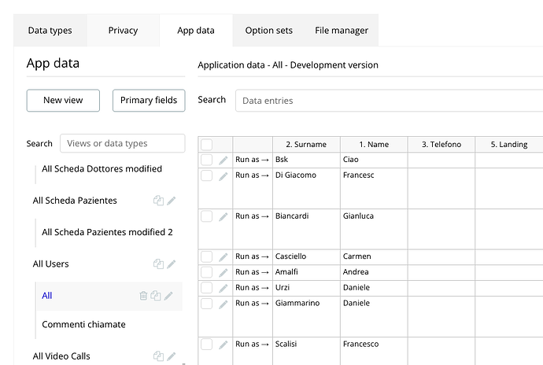The width and height of the screenshot is (543, 365).
Task: Delete the selected All view with trash icon
Action: click(143, 296)
